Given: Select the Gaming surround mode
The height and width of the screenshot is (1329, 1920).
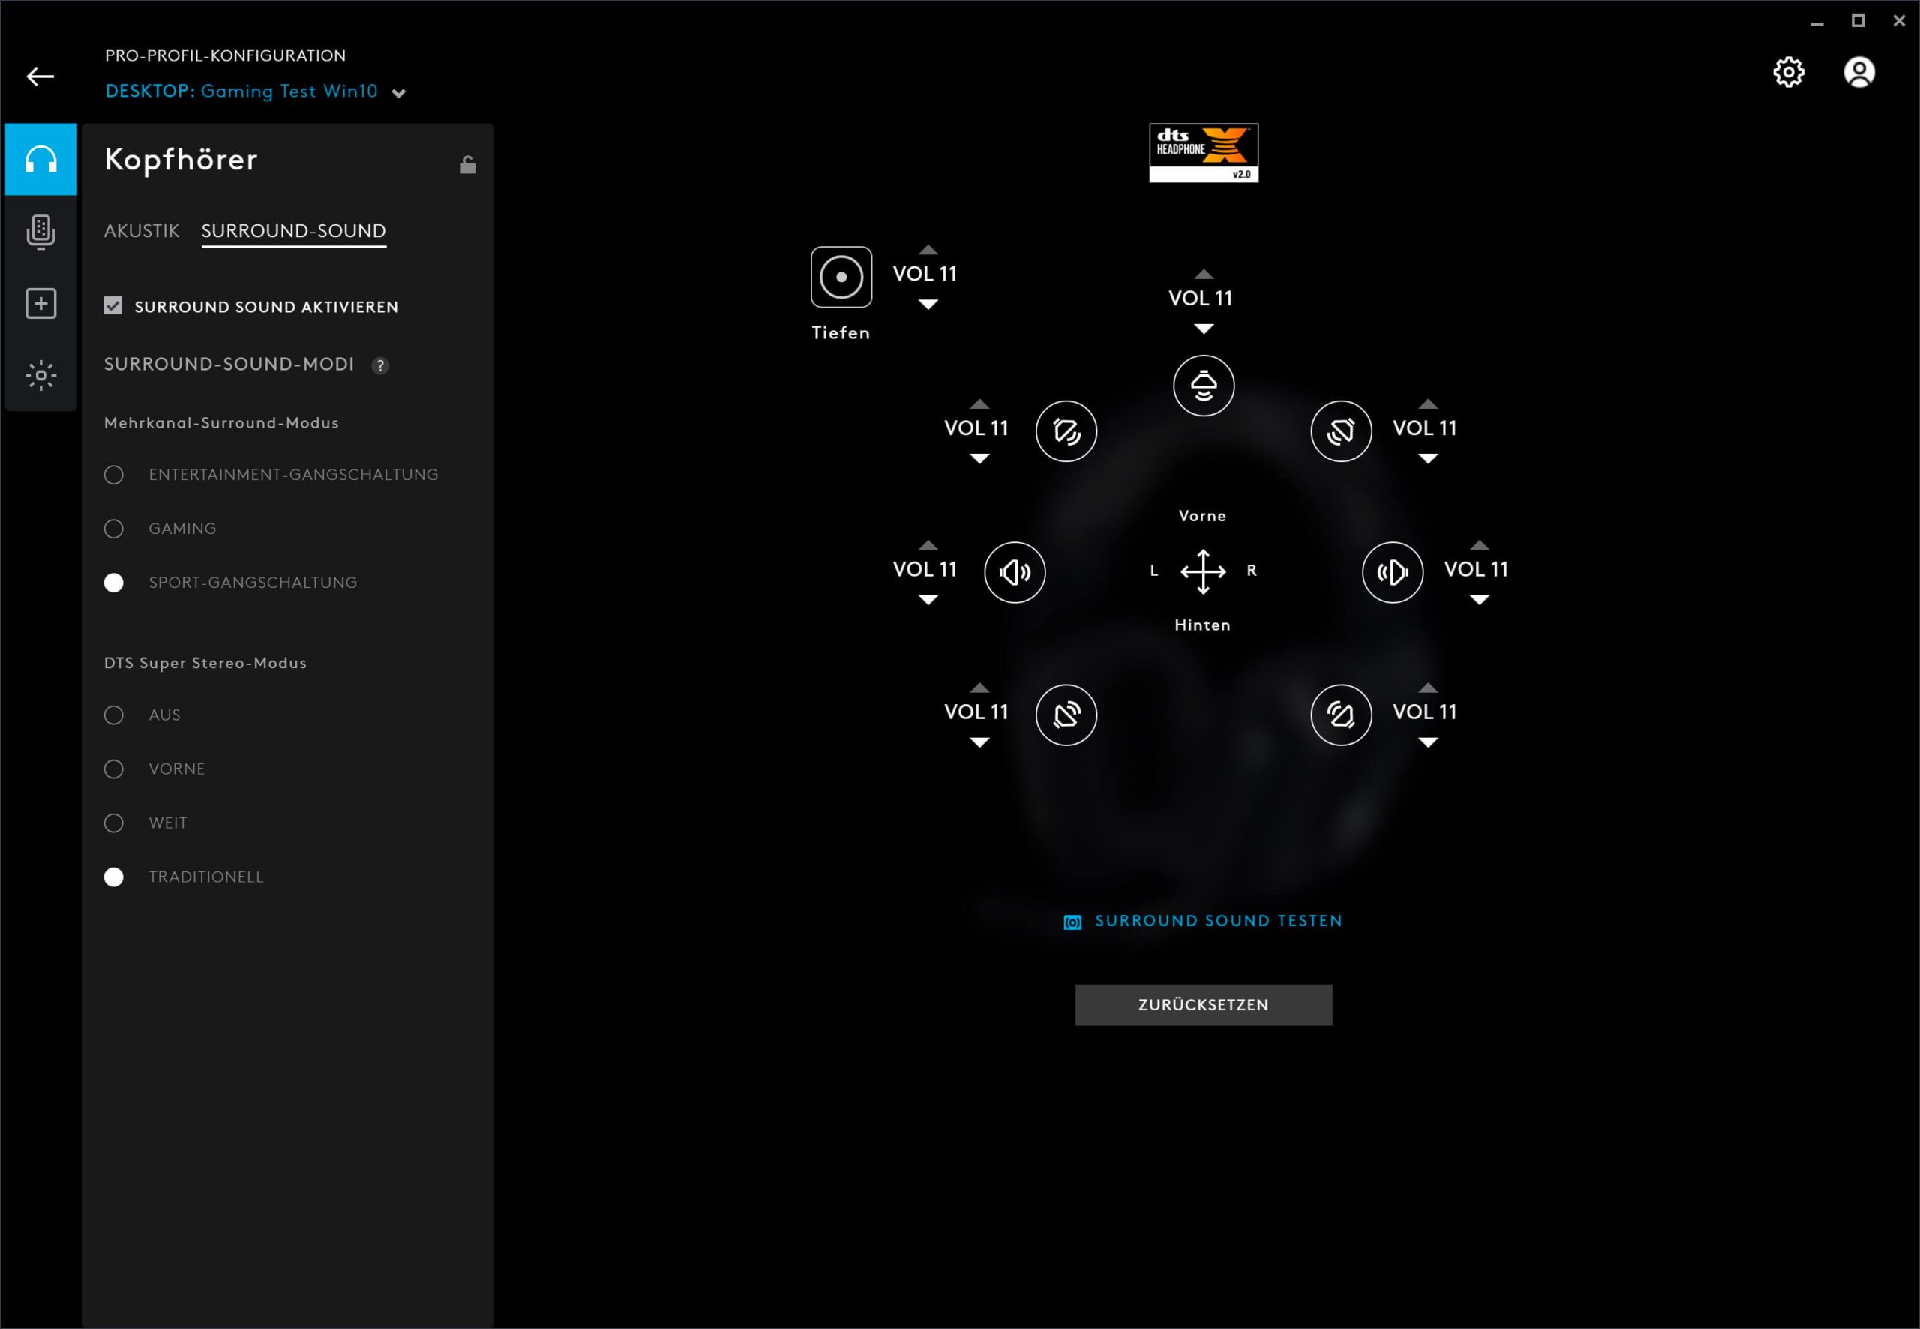Looking at the screenshot, I should (114, 529).
